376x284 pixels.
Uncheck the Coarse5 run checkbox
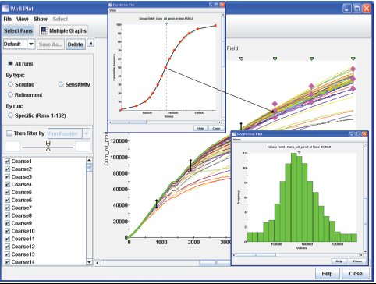tap(7, 192)
